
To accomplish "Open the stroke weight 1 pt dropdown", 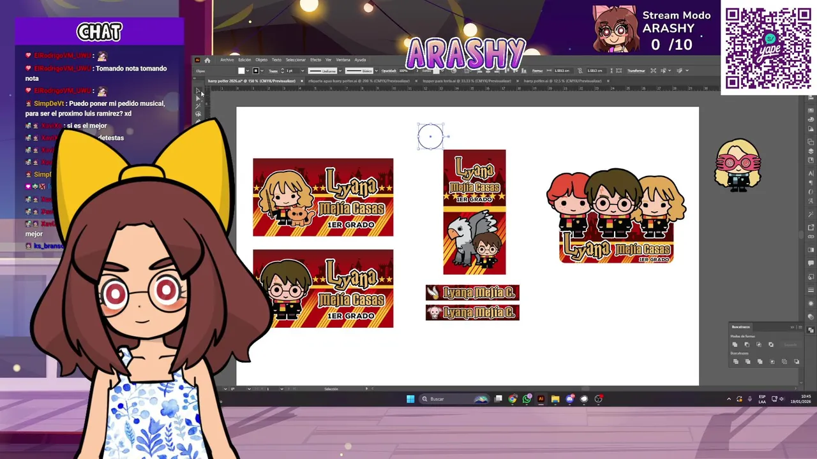I will (x=303, y=71).
